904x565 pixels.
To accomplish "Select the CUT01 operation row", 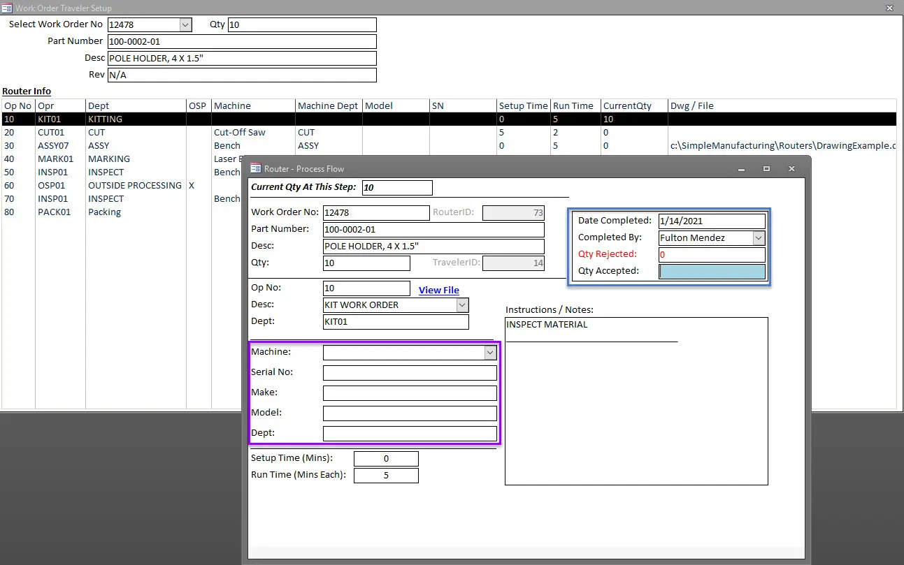I will coord(51,132).
